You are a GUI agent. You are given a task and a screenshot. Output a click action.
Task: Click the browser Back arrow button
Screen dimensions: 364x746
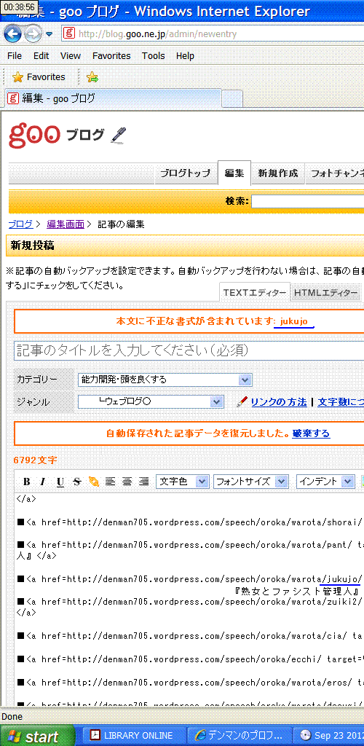pos(12,34)
